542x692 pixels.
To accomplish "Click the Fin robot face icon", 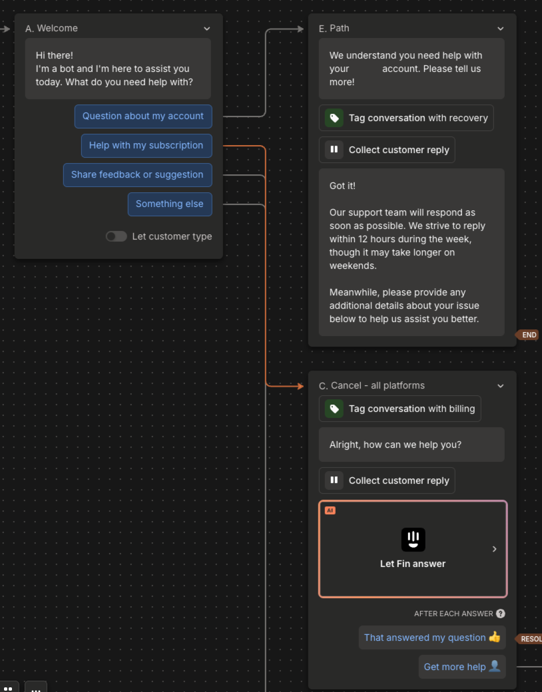I will [413, 540].
